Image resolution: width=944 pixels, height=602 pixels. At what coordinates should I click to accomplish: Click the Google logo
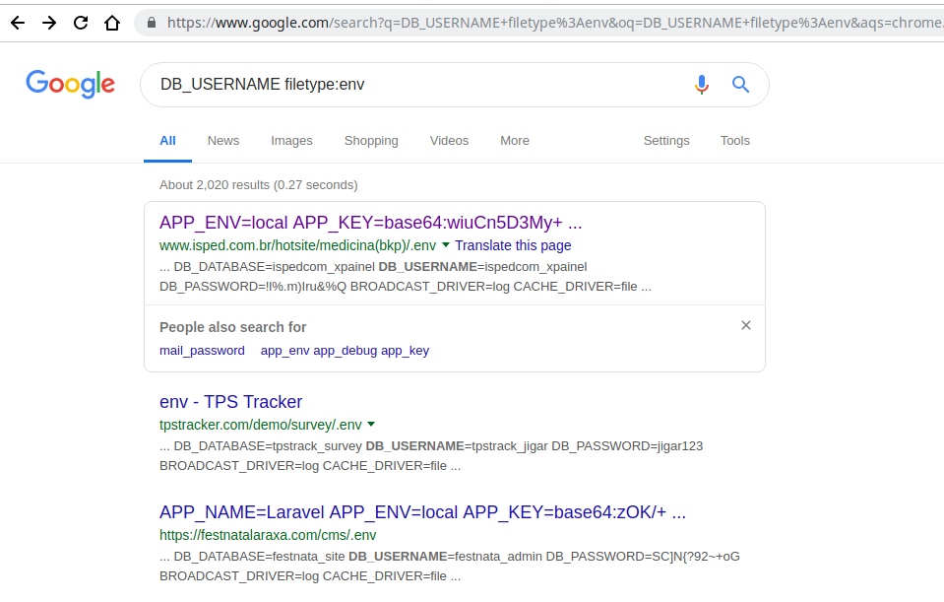coord(71,84)
